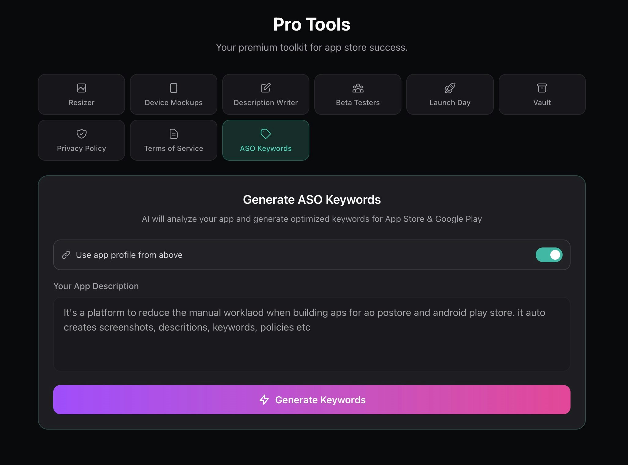Open Device Mockups via the phone icon

coord(173,88)
